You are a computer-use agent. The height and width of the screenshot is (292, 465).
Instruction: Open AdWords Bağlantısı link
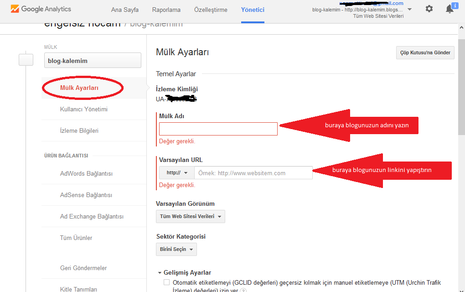(86, 173)
